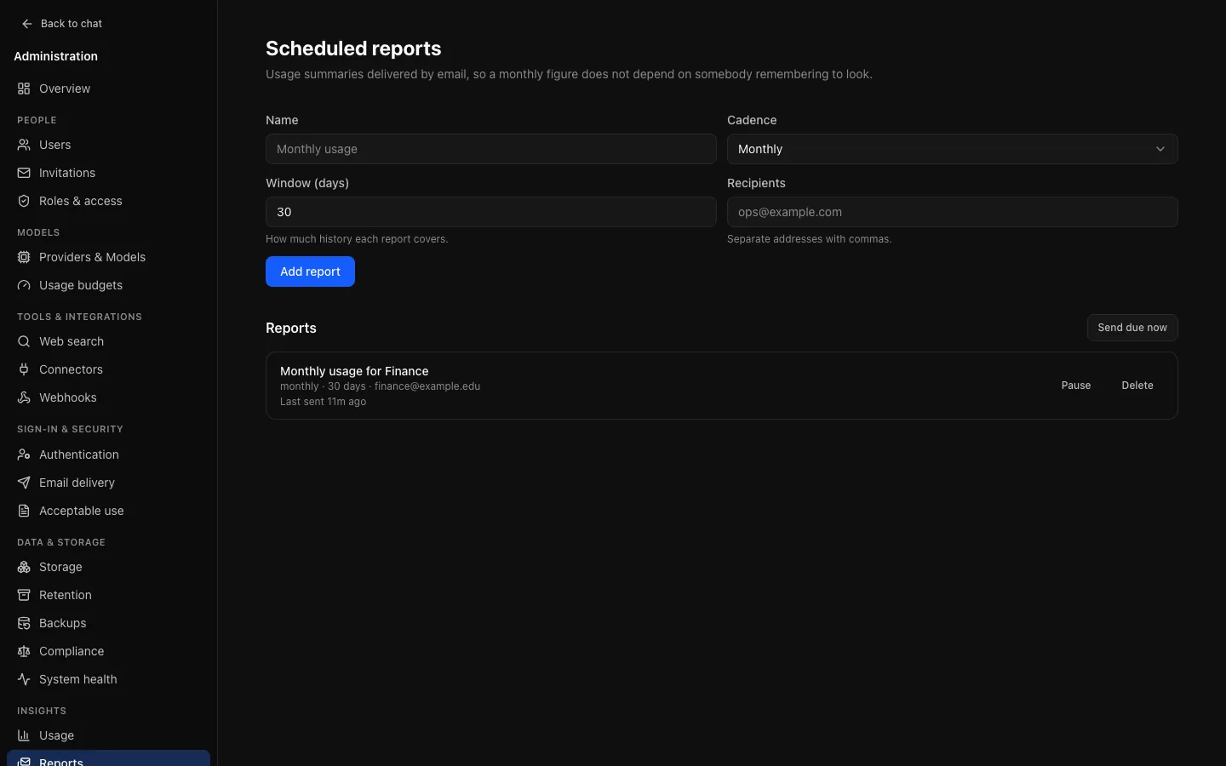Click the Overview grid icon
This screenshot has height=766, width=1226.
click(24, 89)
